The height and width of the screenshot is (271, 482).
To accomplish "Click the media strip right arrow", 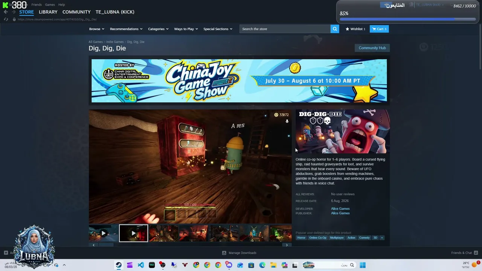I will (x=287, y=245).
